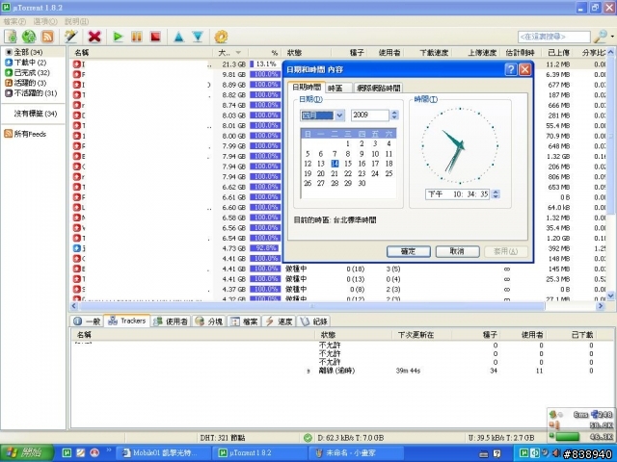Select 不活躍的 (31) category in sidebar
This screenshot has height=462, width=617.
(36, 92)
